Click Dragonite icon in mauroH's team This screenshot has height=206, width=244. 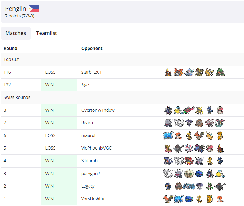pyautogui.click(x=210, y=135)
